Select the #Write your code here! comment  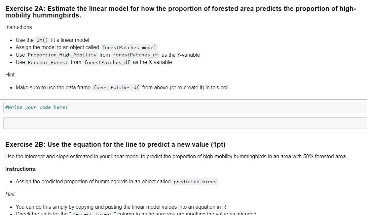[36, 107]
